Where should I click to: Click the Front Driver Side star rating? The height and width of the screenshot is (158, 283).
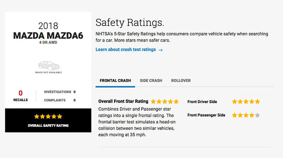click(246, 102)
